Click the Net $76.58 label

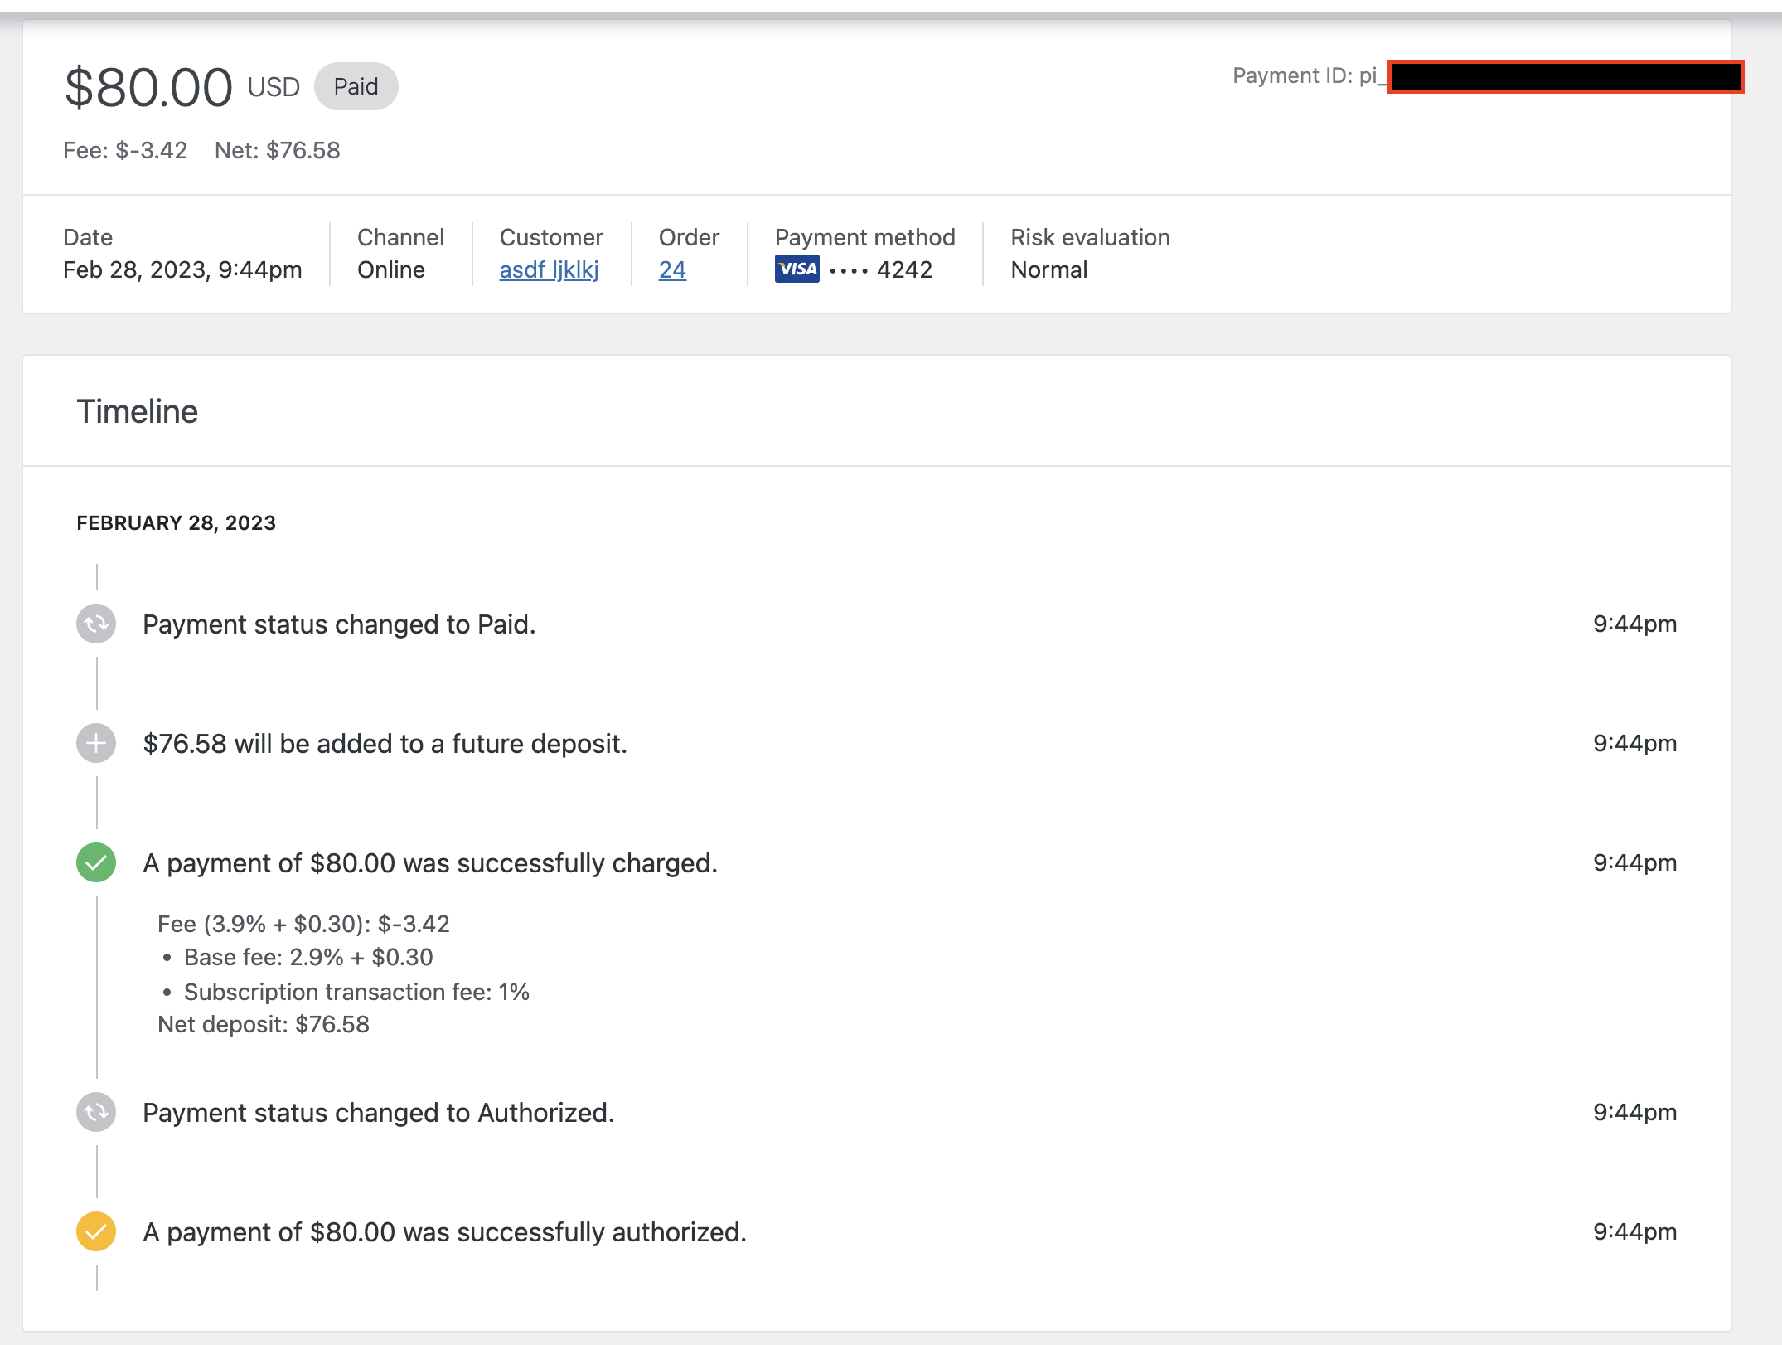276,150
